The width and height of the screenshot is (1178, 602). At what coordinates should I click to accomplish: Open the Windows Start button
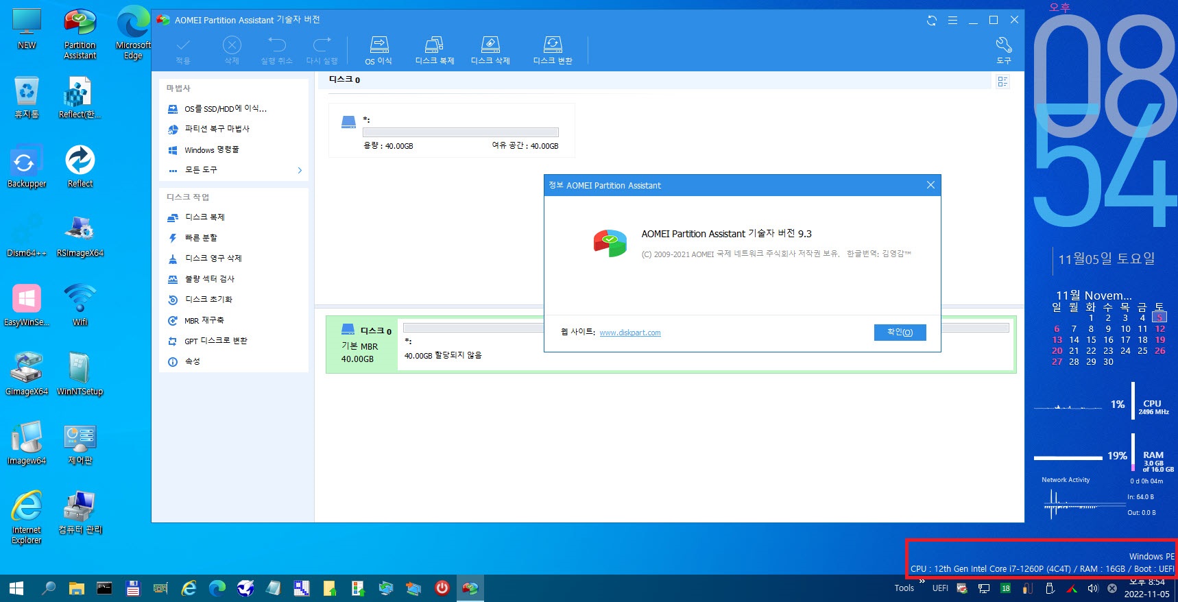[x=16, y=588]
